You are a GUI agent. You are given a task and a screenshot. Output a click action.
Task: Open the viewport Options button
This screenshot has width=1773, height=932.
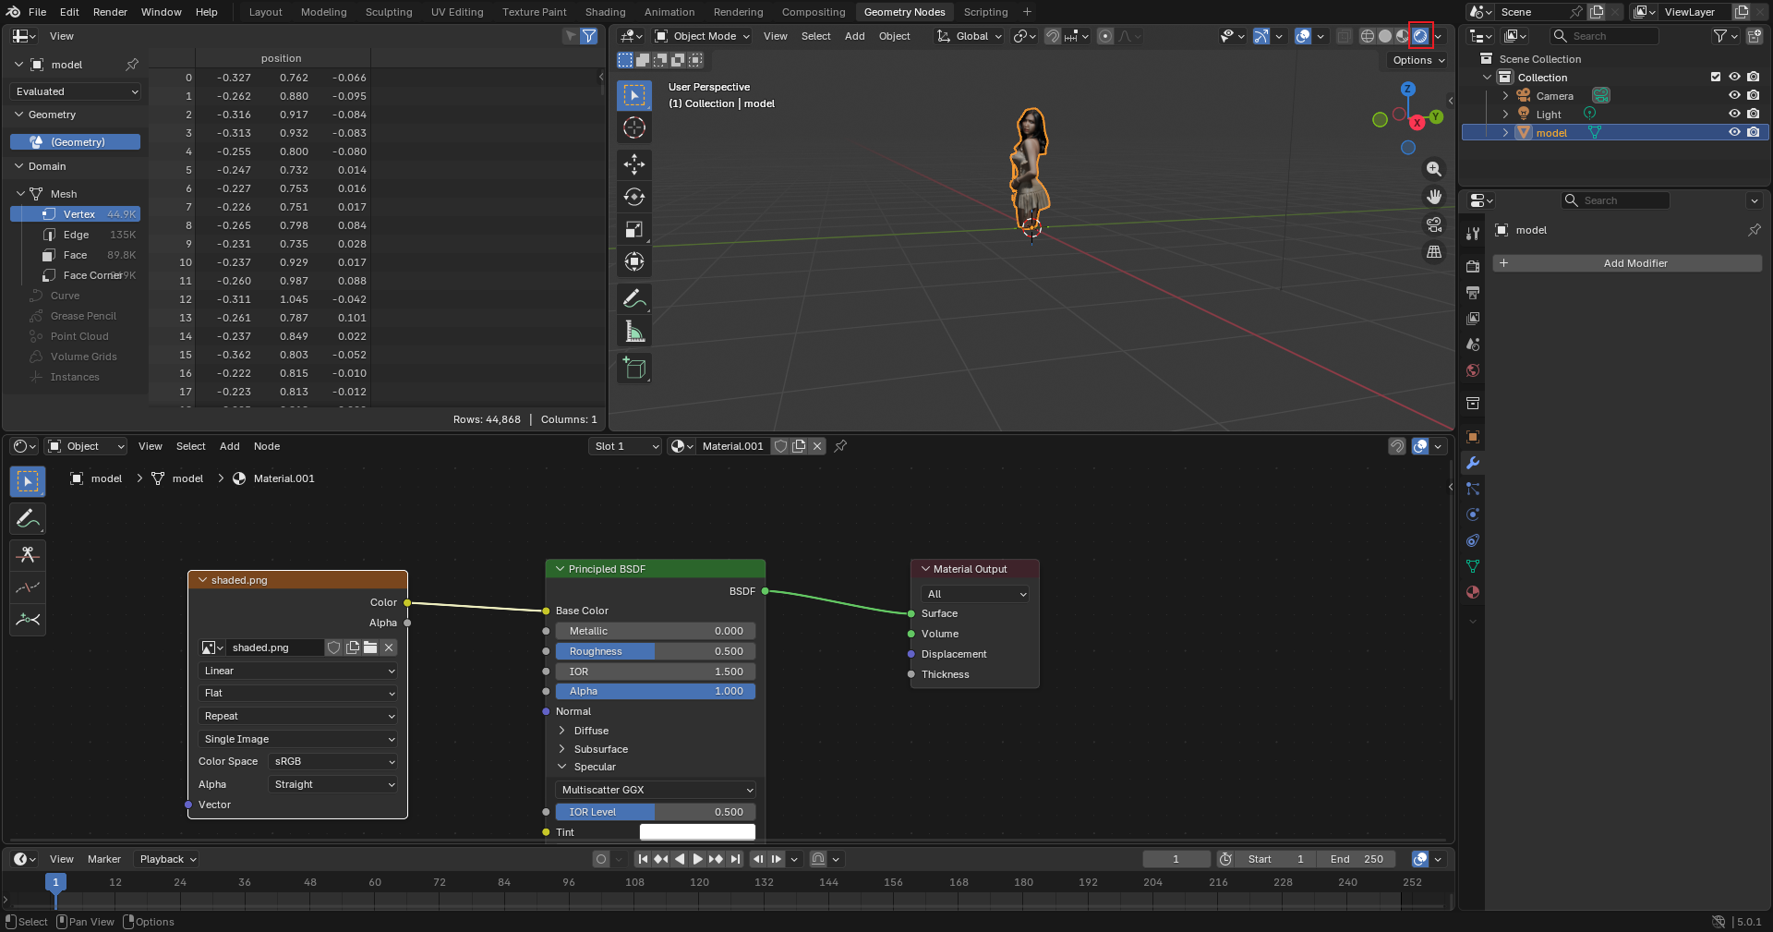(x=1418, y=60)
